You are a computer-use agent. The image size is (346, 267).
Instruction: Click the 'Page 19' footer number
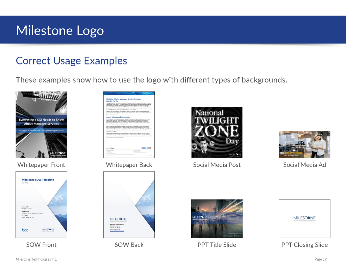pos(320,259)
